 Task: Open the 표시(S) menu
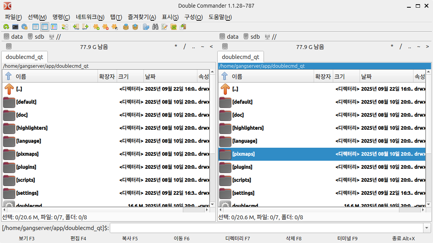[170, 17]
